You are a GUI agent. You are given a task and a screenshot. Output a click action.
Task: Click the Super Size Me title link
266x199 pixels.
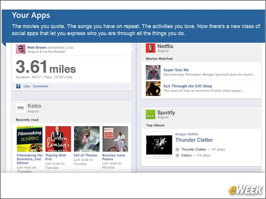coord(176,70)
